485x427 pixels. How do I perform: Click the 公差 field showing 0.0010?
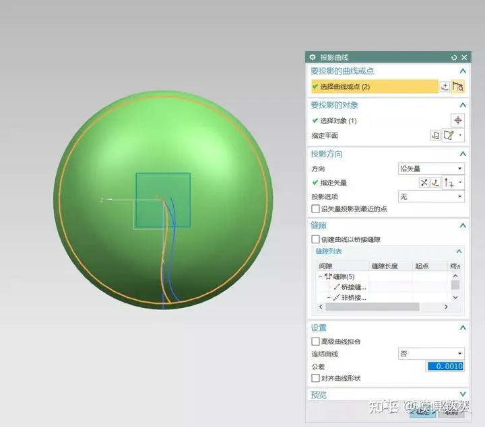pos(445,366)
